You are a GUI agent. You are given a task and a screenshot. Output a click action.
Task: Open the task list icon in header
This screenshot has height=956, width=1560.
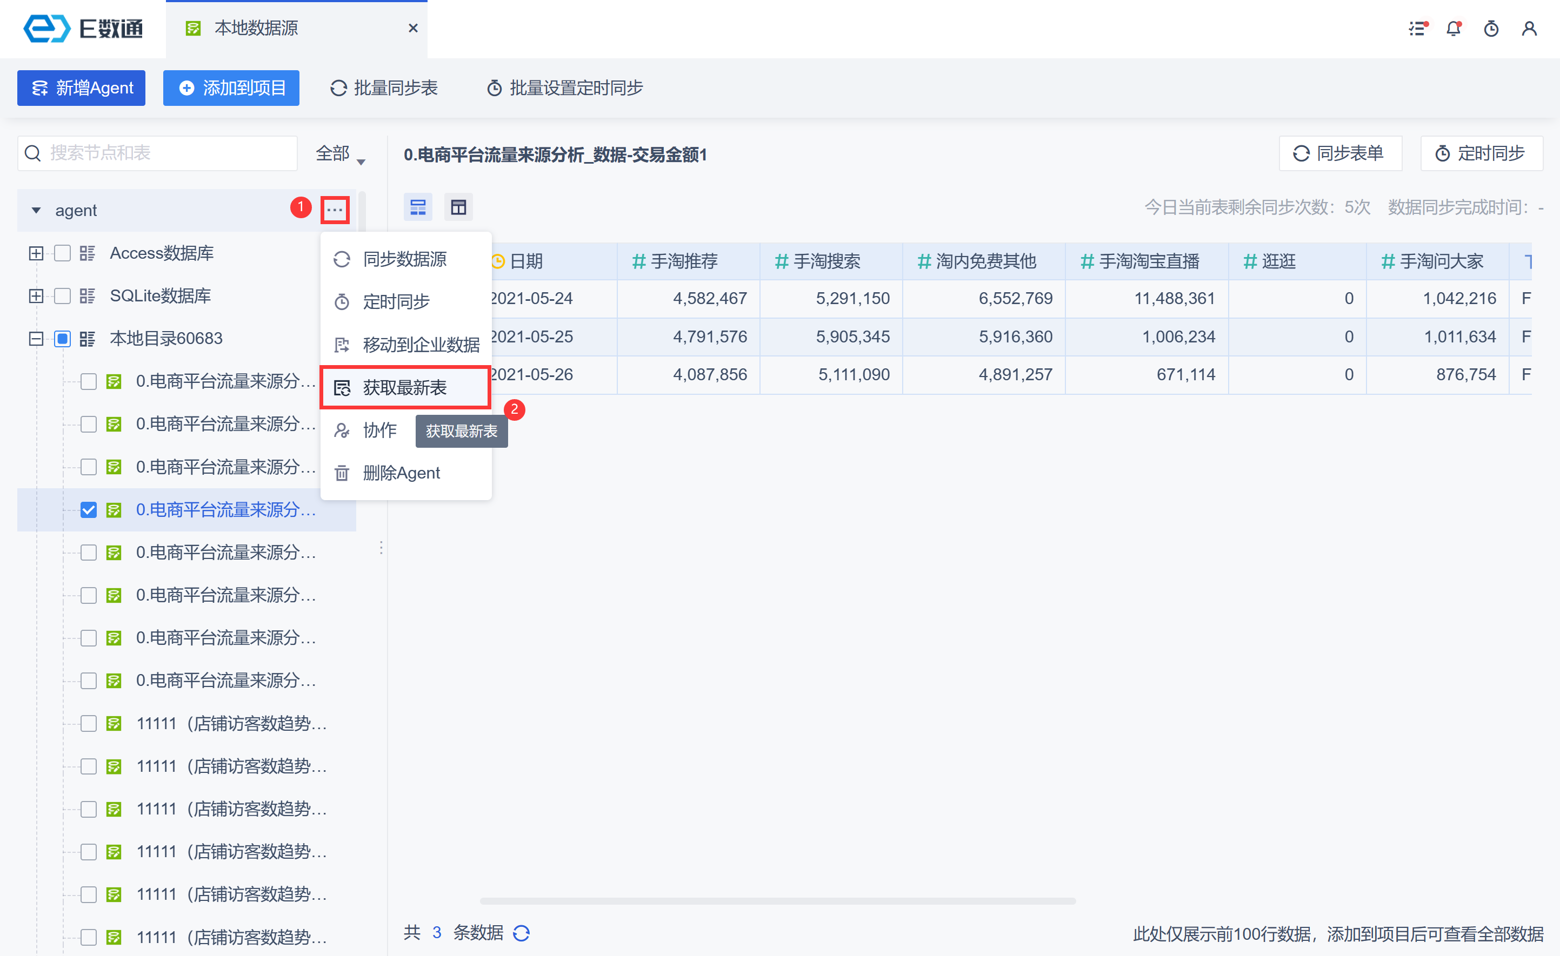click(x=1417, y=29)
